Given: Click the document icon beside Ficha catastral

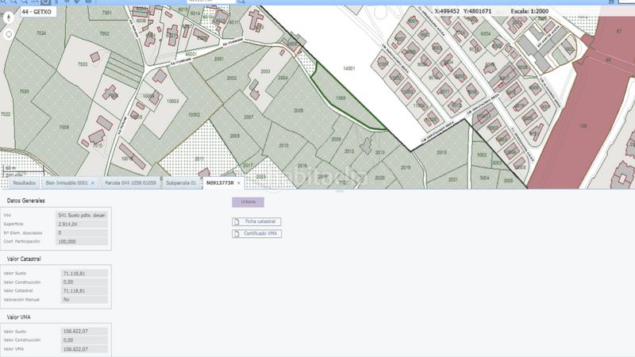Looking at the screenshot, I should pyautogui.click(x=237, y=221).
